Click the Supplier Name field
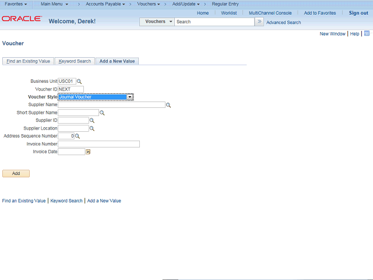This screenshot has height=280, width=373. click(x=111, y=105)
